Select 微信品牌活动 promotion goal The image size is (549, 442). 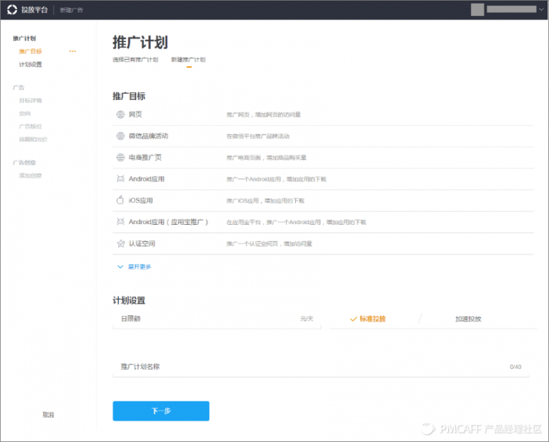[323, 136]
